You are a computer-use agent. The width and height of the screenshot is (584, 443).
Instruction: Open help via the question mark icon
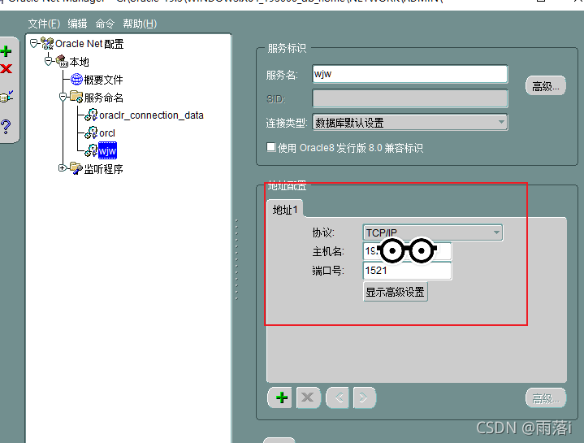pyautogui.click(x=6, y=127)
